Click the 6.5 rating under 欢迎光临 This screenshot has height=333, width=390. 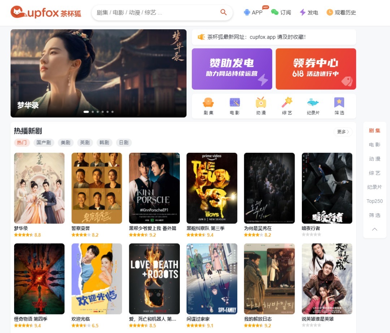tap(95, 325)
